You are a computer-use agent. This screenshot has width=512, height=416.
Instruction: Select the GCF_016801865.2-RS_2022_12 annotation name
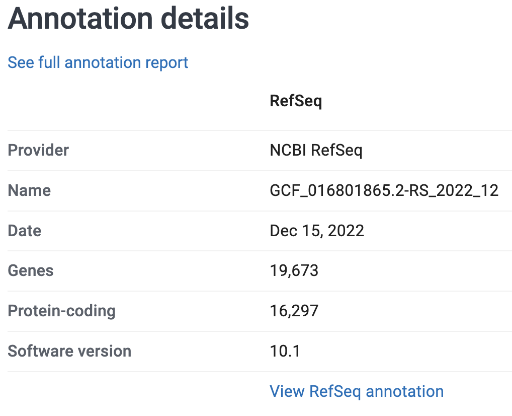(384, 190)
